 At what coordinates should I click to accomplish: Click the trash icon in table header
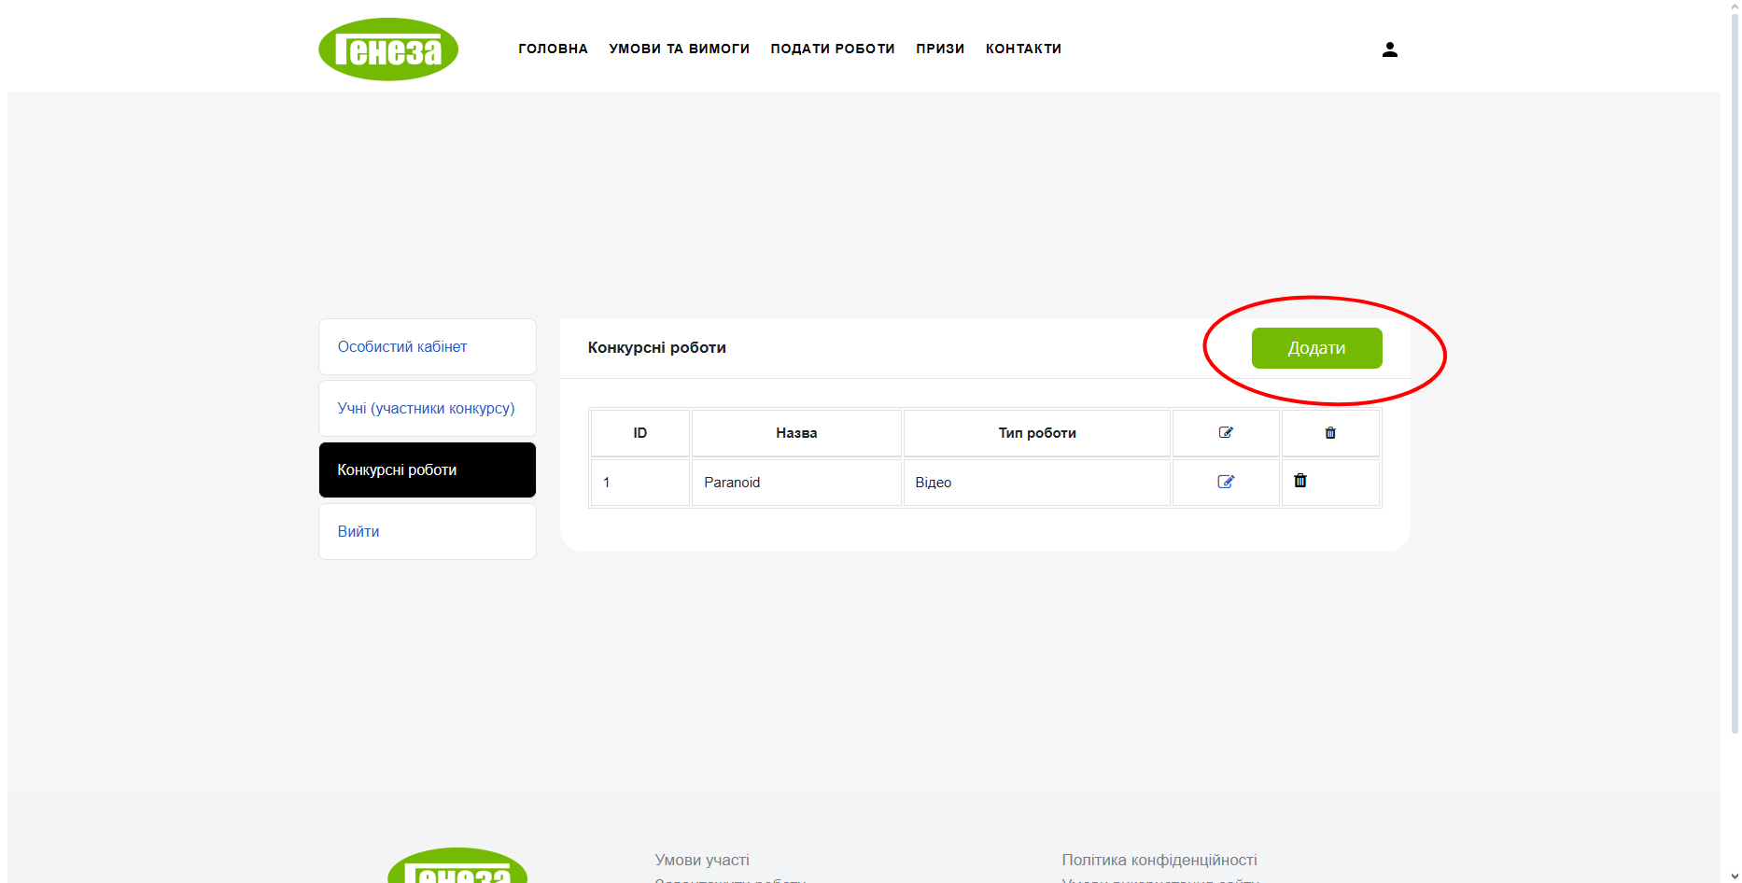click(x=1330, y=432)
